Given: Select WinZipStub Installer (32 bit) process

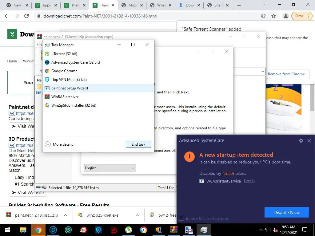Looking at the screenshot, I should click(x=98, y=105).
